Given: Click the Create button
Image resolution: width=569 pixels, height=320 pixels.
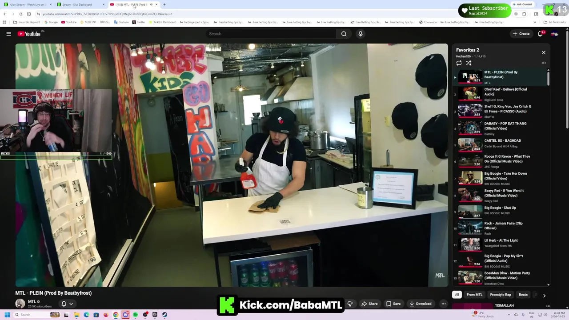Looking at the screenshot, I should pyautogui.click(x=521, y=34).
